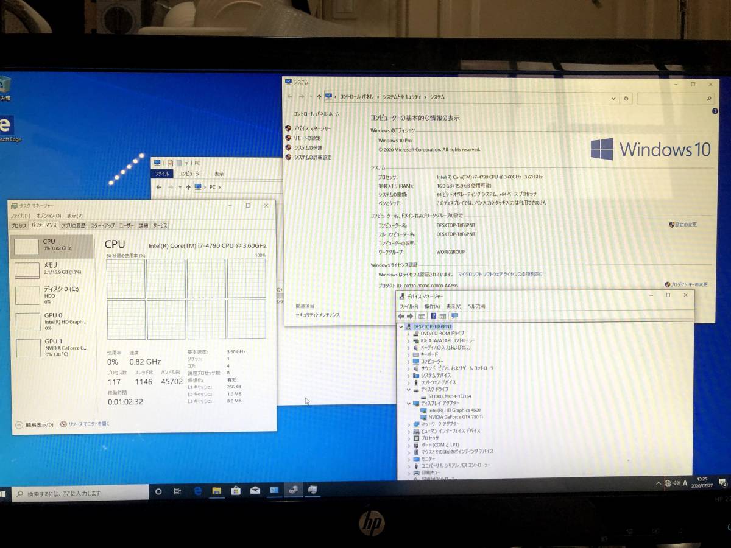Click scan for hardware changes monitor icon
The height and width of the screenshot is (548, 731).
[x=454, y=316]
